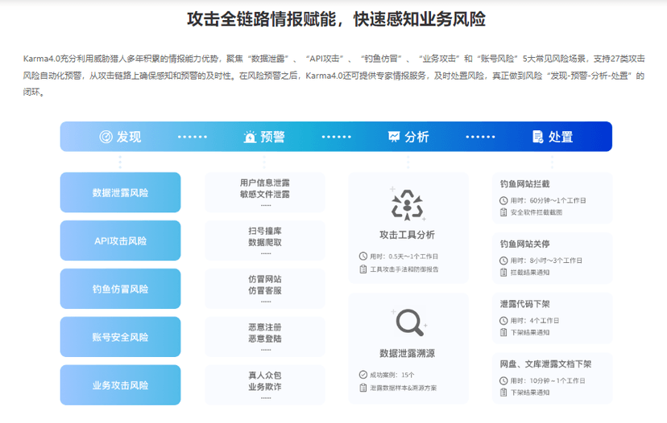Click the clock icon in 泄露代码下架 card
667x423 pixels.
(503, 320)
